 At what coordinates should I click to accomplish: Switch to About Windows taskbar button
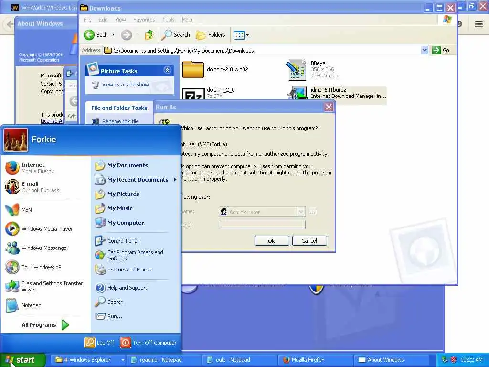click(392, 360)
